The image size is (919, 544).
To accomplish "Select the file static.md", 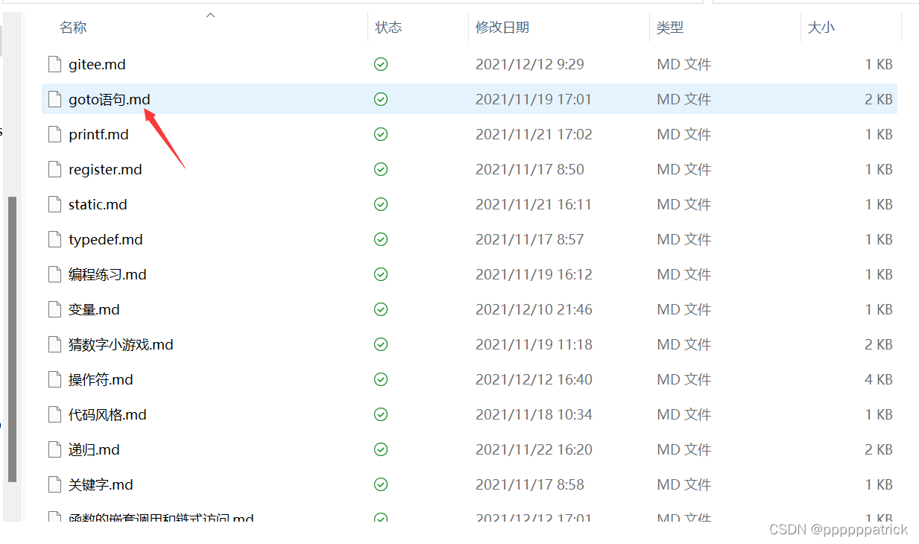I will (98, 204).
